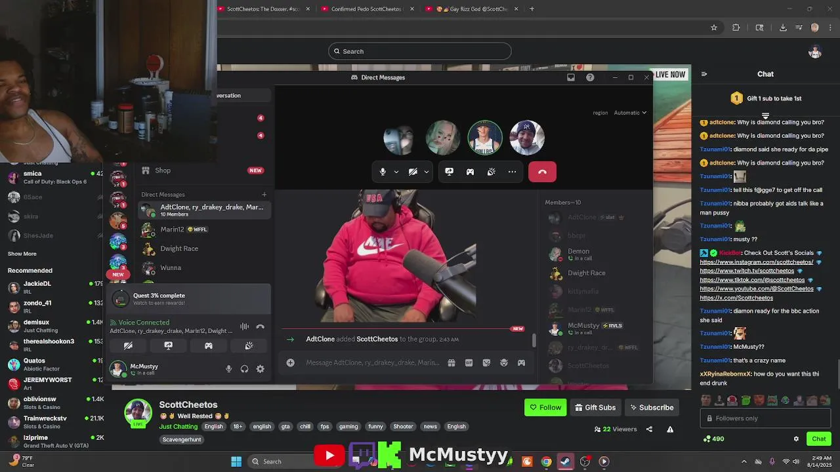Open soundboard from call controls
The height and width of the screenshot is (472, 840).
point(491,172)
